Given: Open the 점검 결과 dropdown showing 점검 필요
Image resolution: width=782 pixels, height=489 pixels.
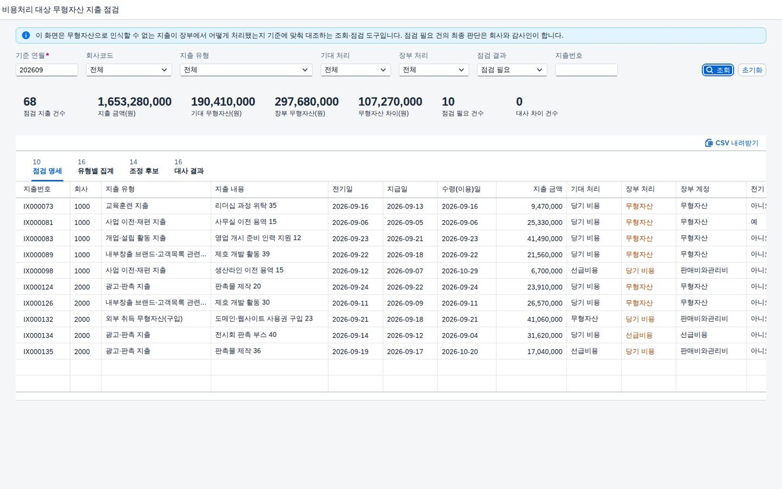Looking at the screenshot, I should (x=512, y=70).
